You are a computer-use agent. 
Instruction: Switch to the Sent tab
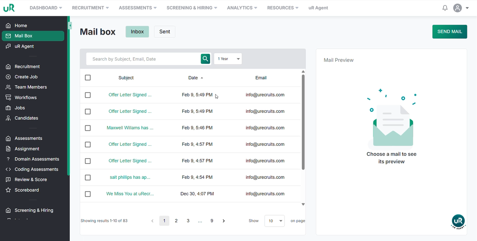(x=165, y=32)
